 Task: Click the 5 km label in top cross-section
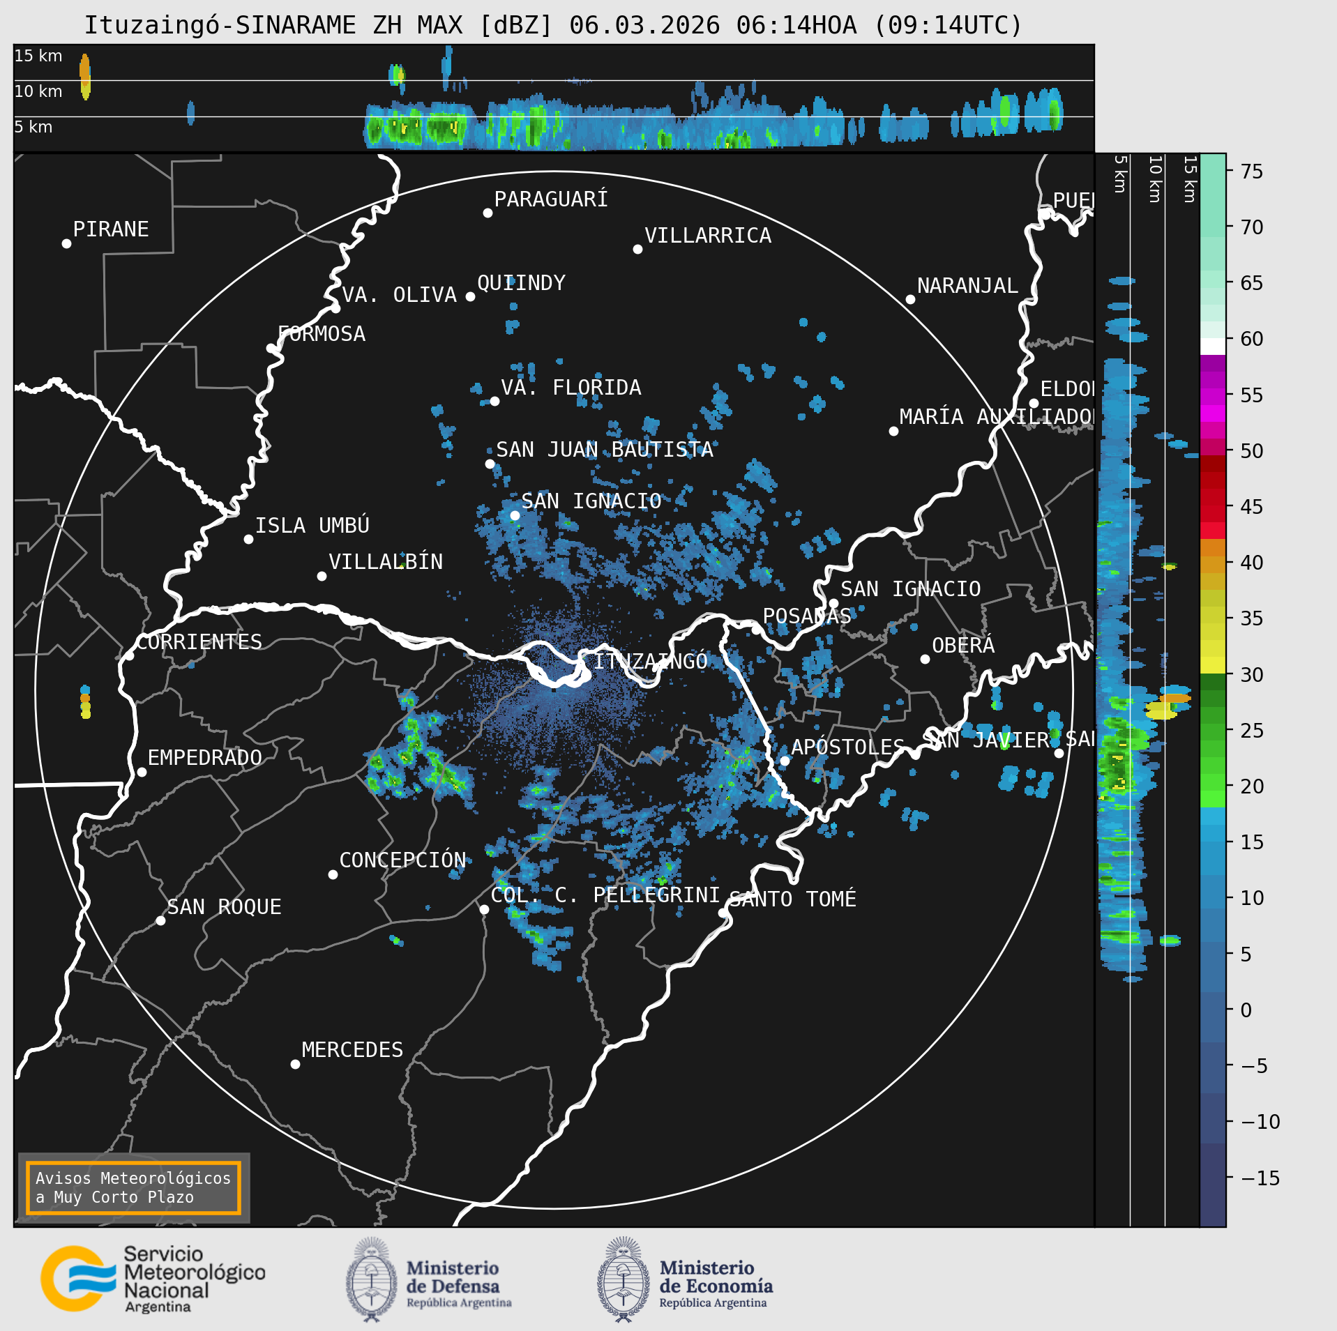(x=33, y=127)
